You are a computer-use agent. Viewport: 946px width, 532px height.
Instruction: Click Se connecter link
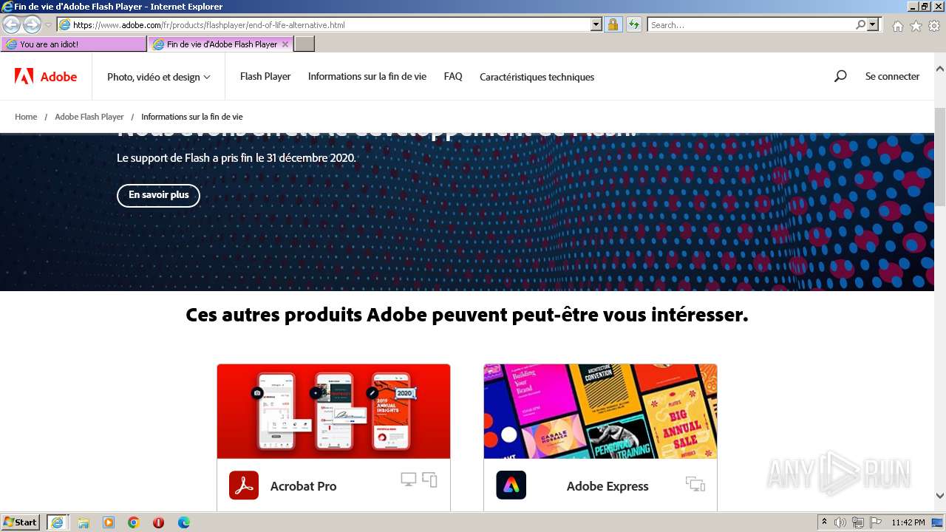pos(892,76)
